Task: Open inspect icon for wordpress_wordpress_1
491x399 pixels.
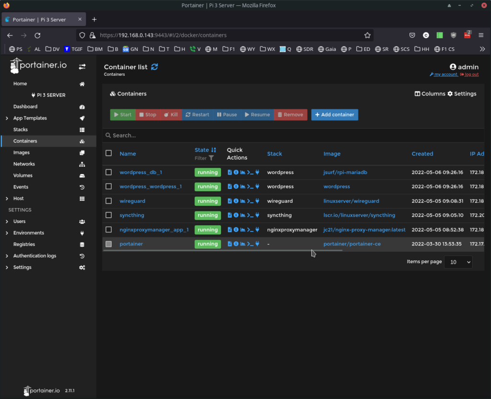Action: 236,187
